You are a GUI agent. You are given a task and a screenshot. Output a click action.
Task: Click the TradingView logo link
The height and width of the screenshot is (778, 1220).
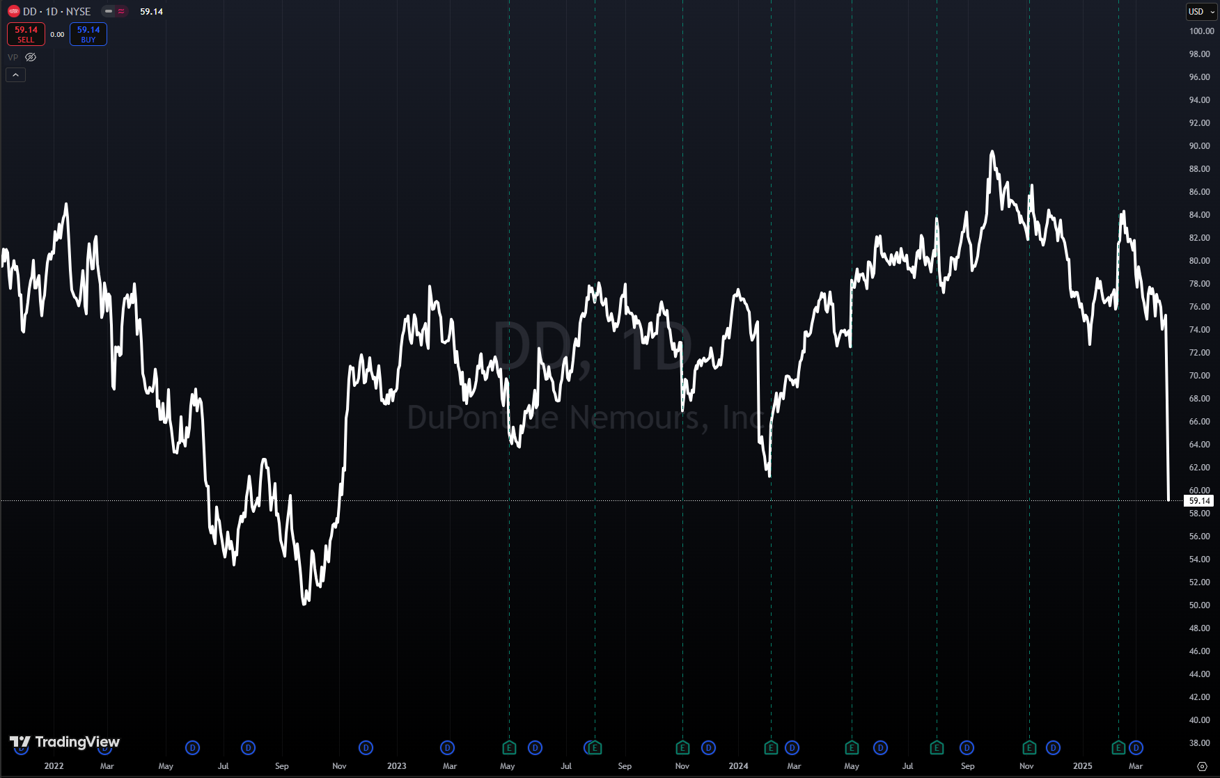65,742
